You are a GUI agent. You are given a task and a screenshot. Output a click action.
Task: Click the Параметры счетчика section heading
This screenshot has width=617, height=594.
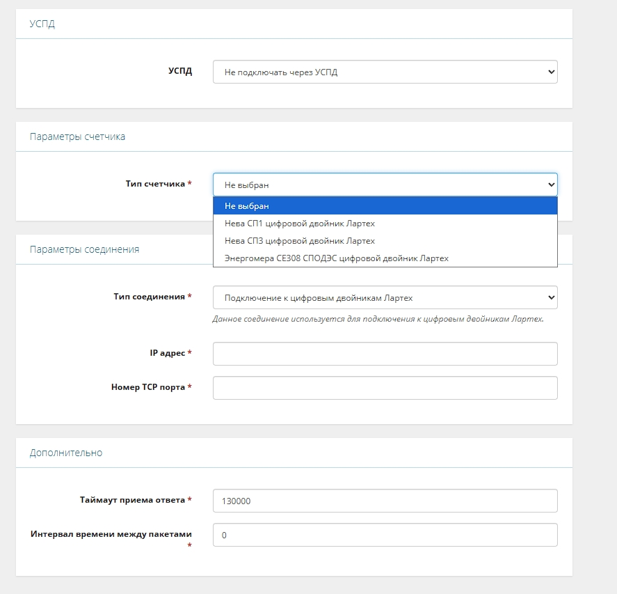[x=77, y=136]
